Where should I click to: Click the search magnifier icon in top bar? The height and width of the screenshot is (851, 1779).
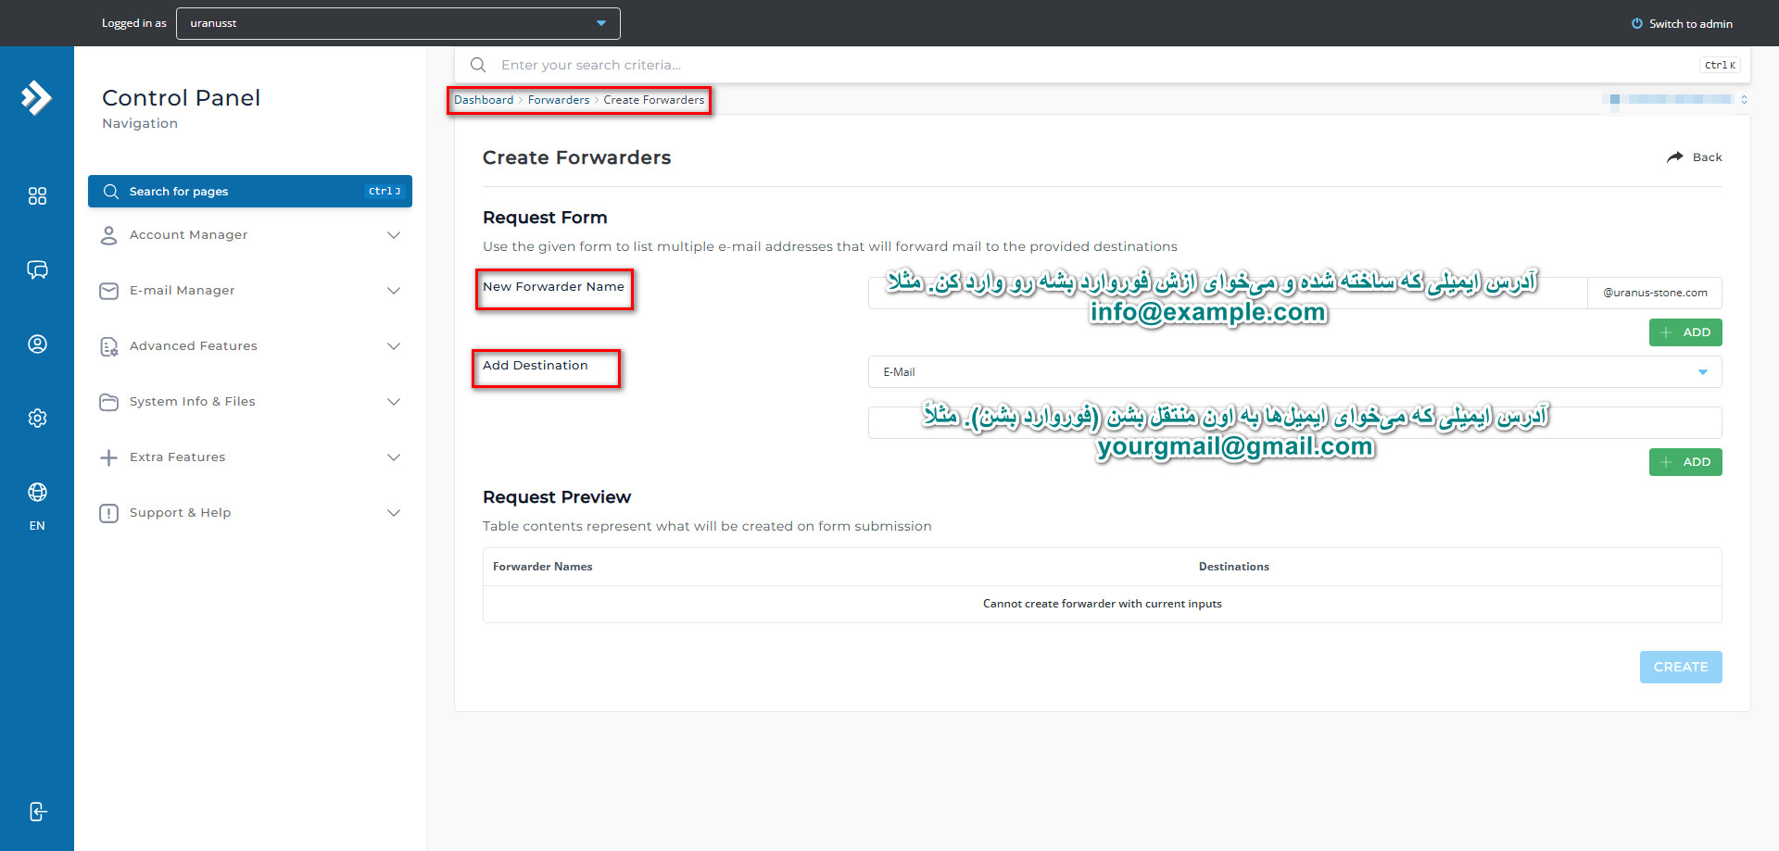click(x=477, y=65)
